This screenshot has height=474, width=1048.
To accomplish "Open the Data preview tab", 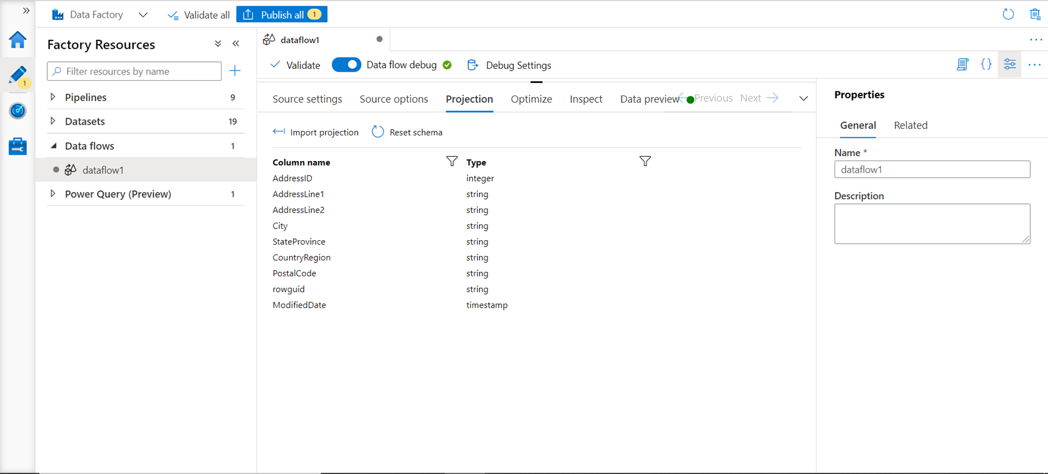I will 650,99.
